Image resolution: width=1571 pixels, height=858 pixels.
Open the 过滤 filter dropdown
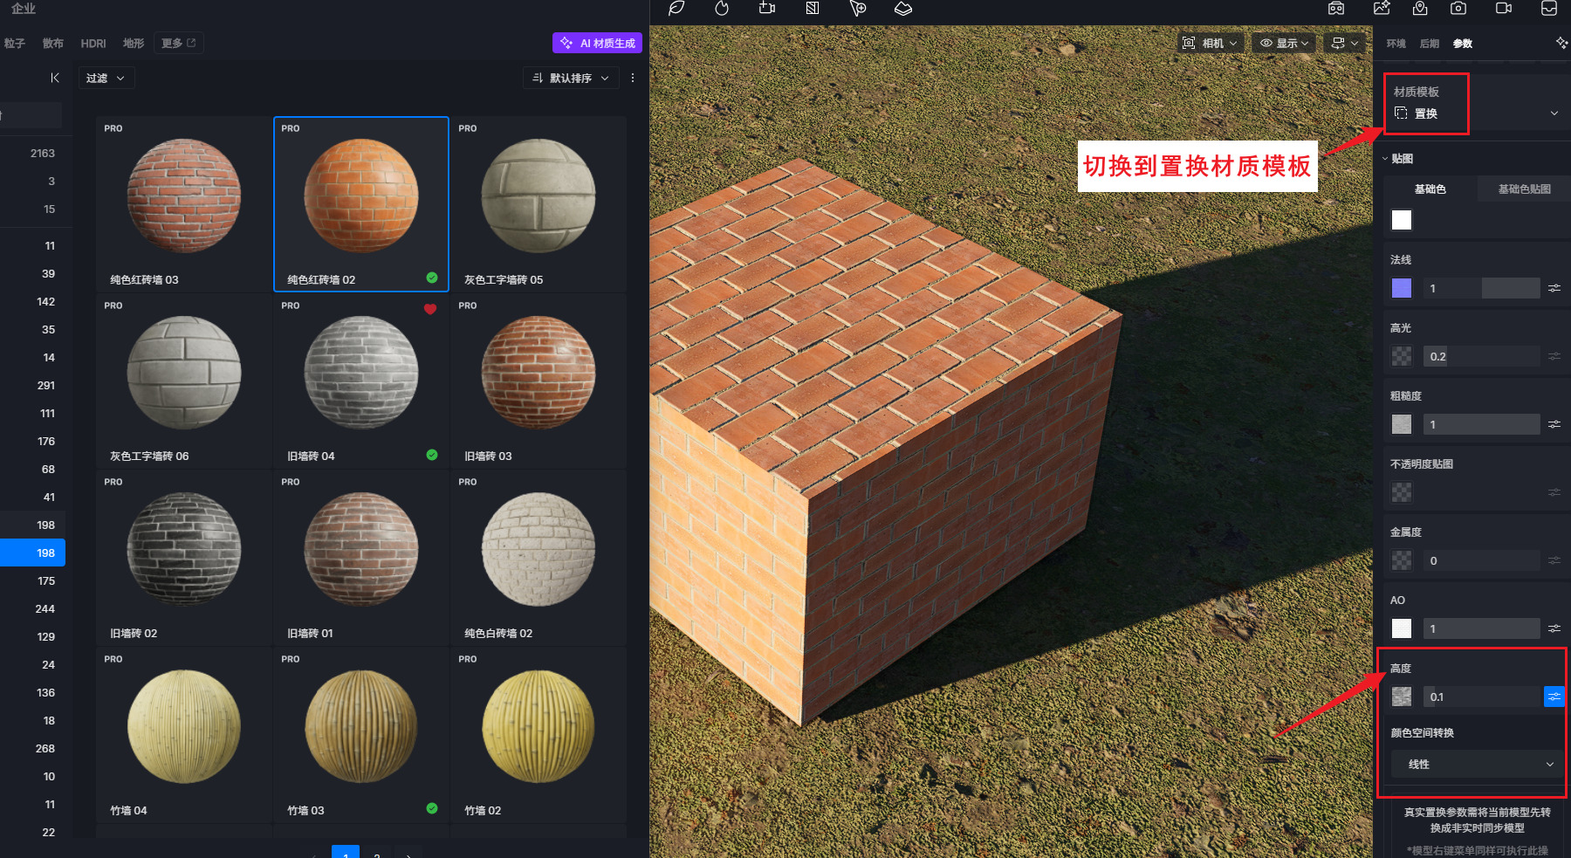[x=106, y=78]
